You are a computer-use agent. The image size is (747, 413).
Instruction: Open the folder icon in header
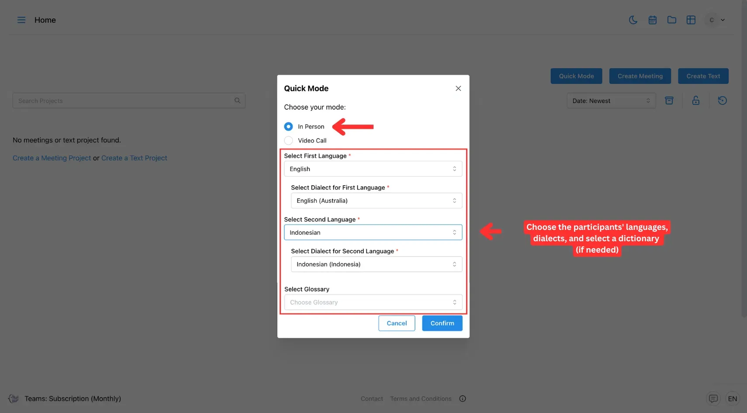tap(672, 20)
